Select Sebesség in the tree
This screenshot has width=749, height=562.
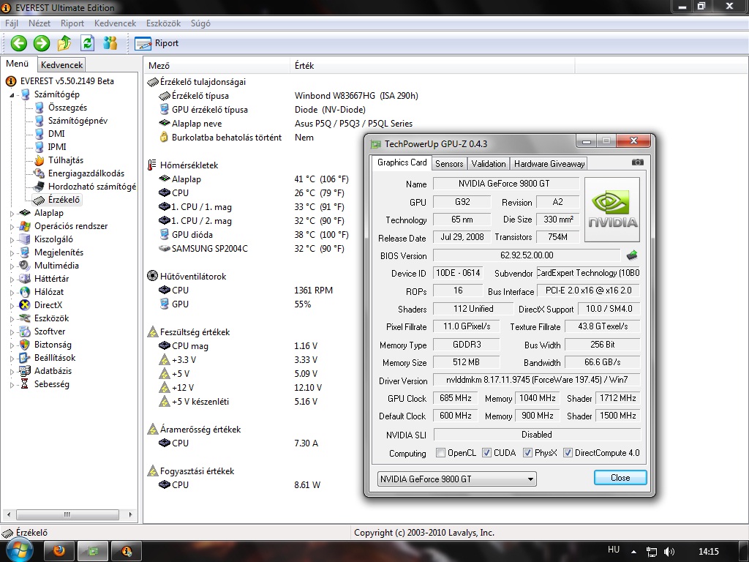pyautogui.click(x=52, y=383)
